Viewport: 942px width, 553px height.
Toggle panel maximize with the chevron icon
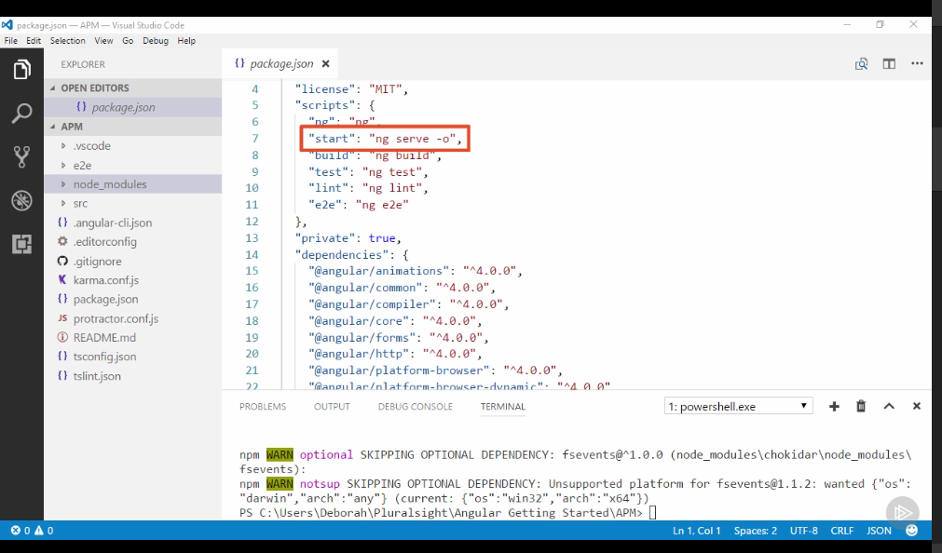(889, 406)
